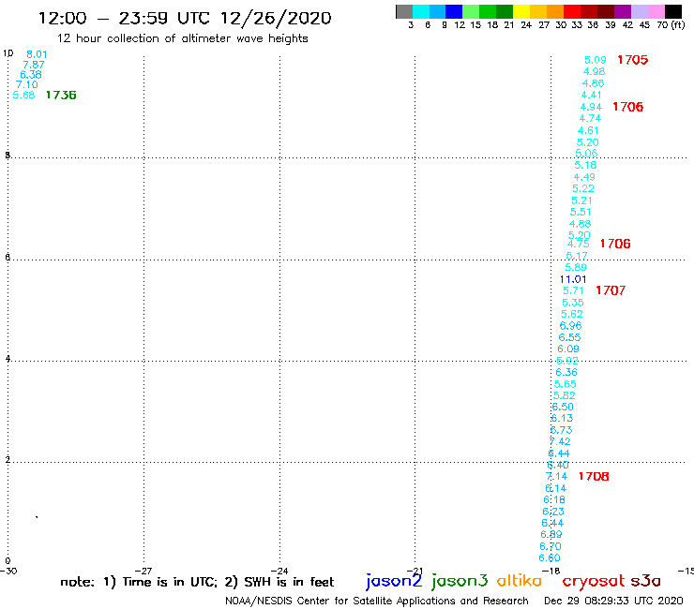Select the jason3 legend label
694x609 pixels.
[460, 581]
